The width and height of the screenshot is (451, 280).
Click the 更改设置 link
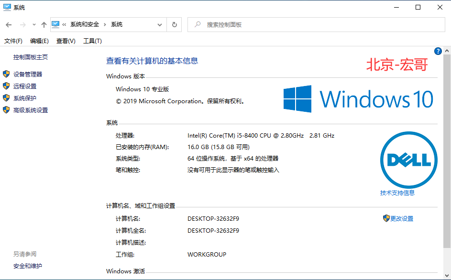pyautogui.click(x=402, y=219)
